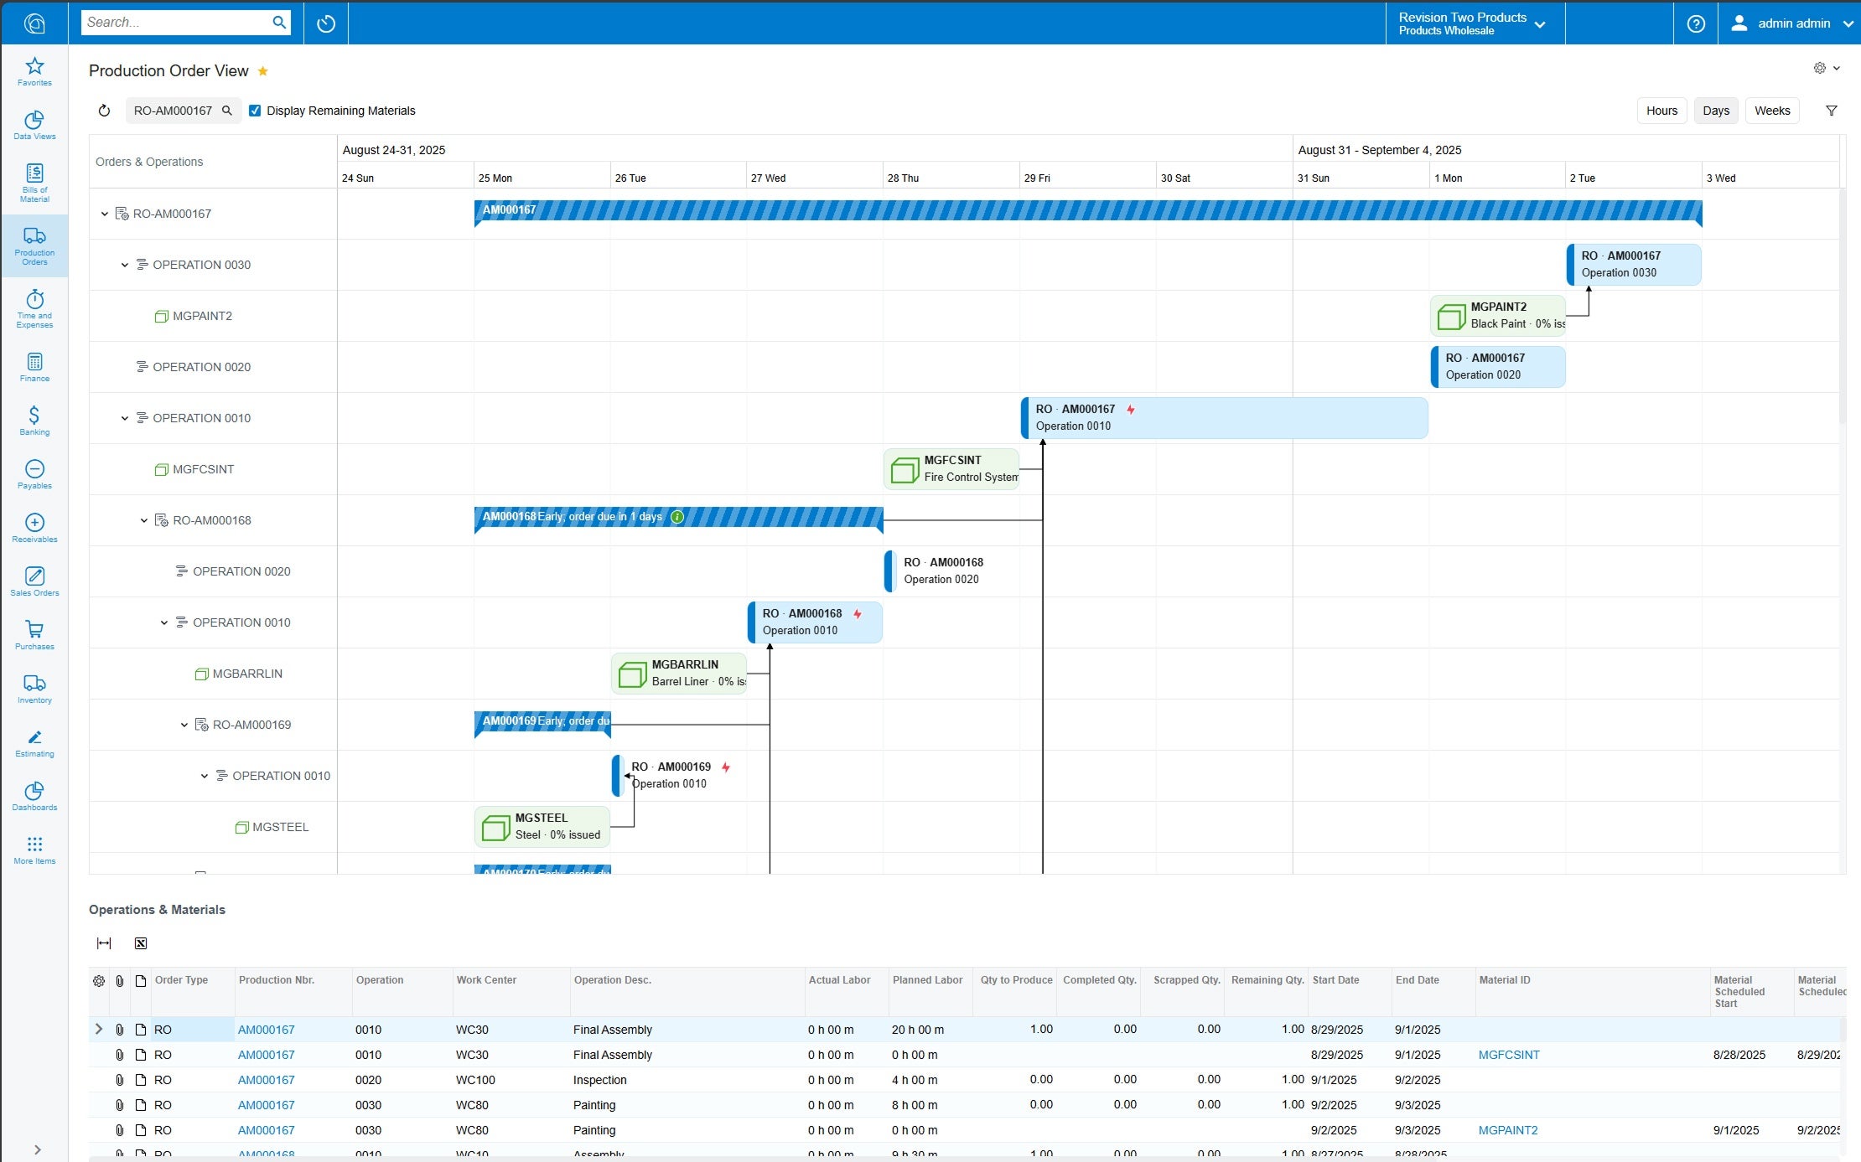Open the MGPAINT2 material link
The width and height of the screenshot is (1861, 1162).
tap(1508, 1129)
